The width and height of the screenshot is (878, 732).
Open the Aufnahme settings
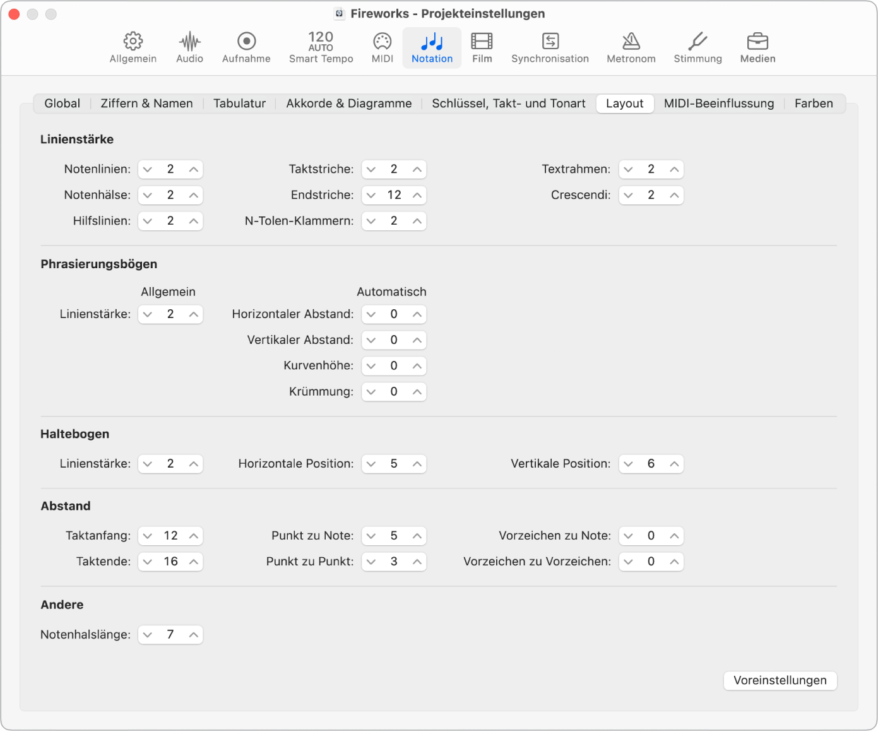point(246,47)
